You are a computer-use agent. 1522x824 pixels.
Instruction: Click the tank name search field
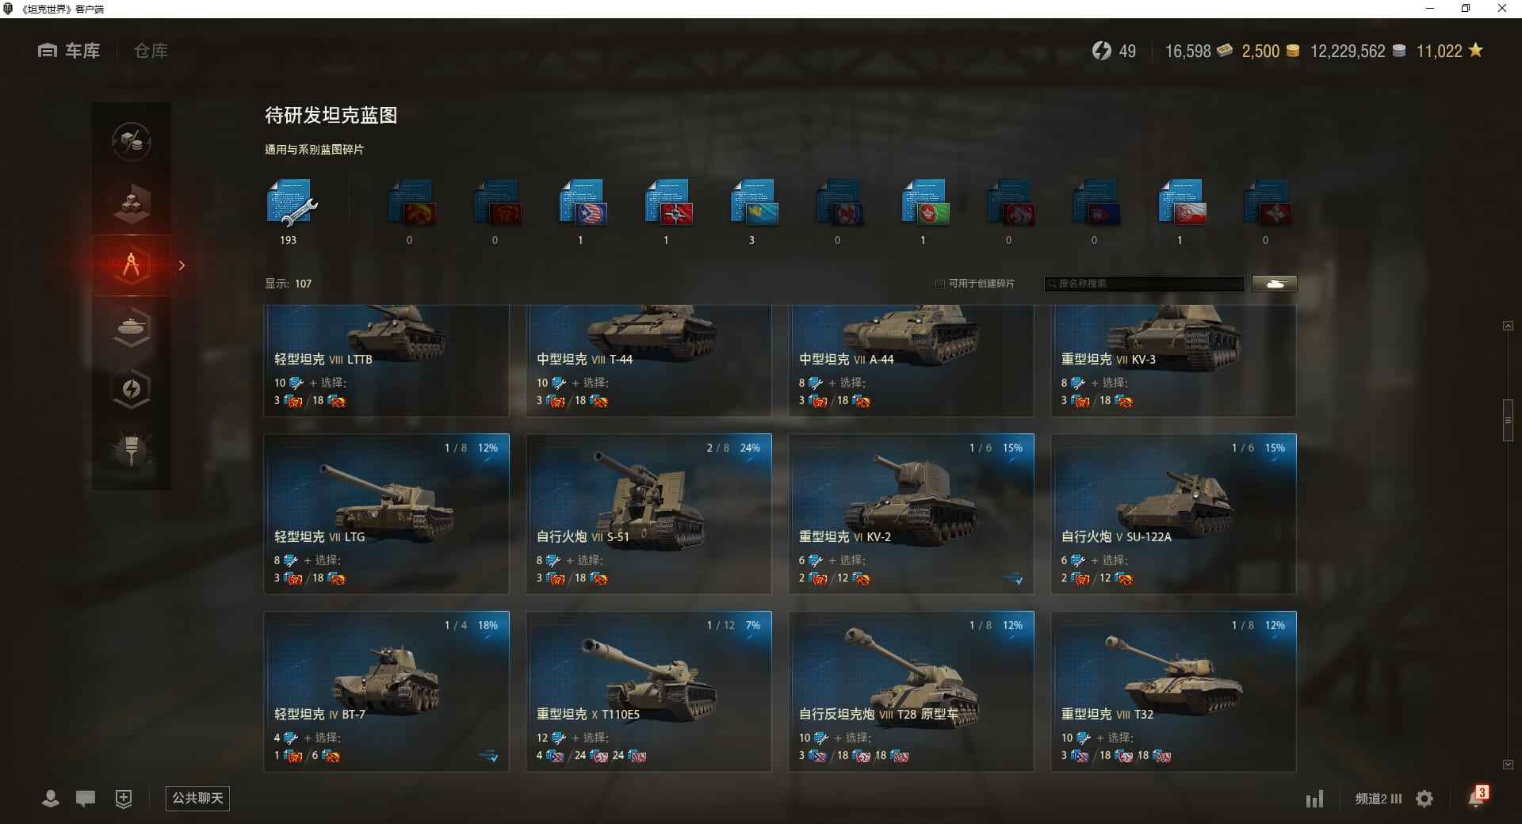pos(1145,284)
